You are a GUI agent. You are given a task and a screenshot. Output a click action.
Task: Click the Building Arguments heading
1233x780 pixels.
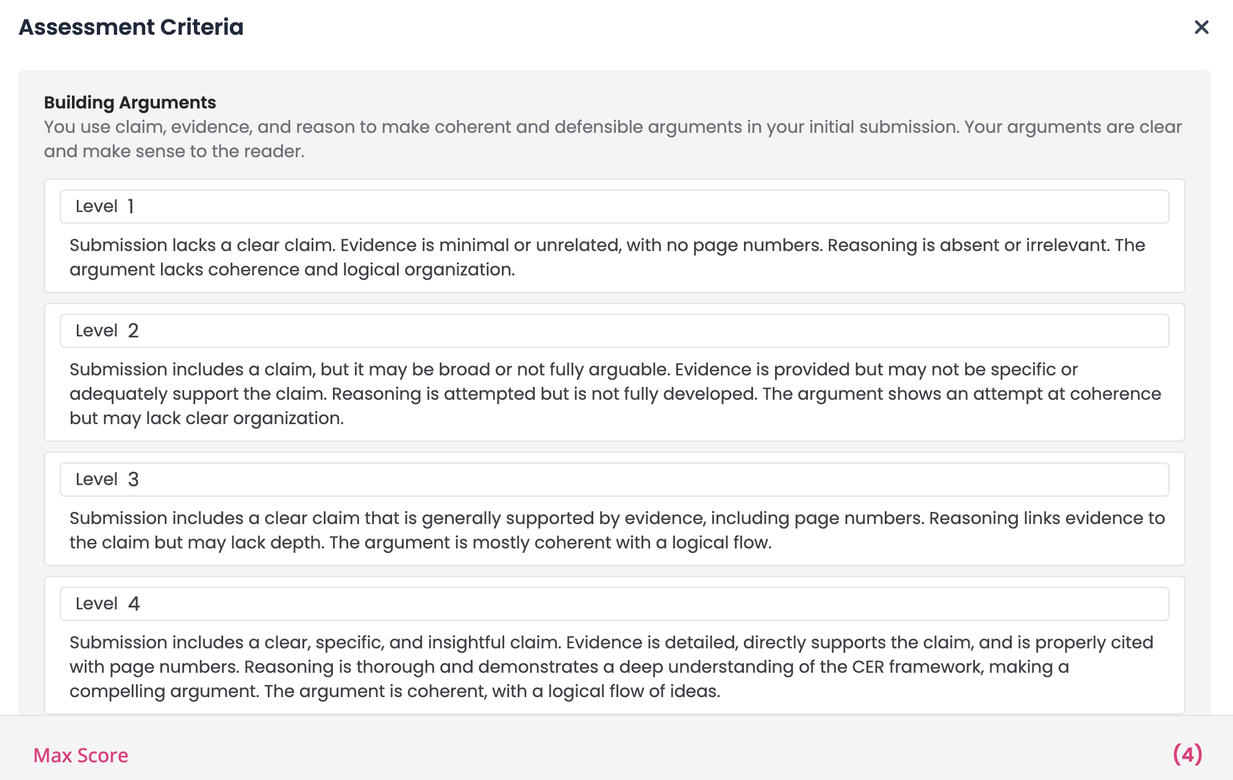click(x=130, y=102)
